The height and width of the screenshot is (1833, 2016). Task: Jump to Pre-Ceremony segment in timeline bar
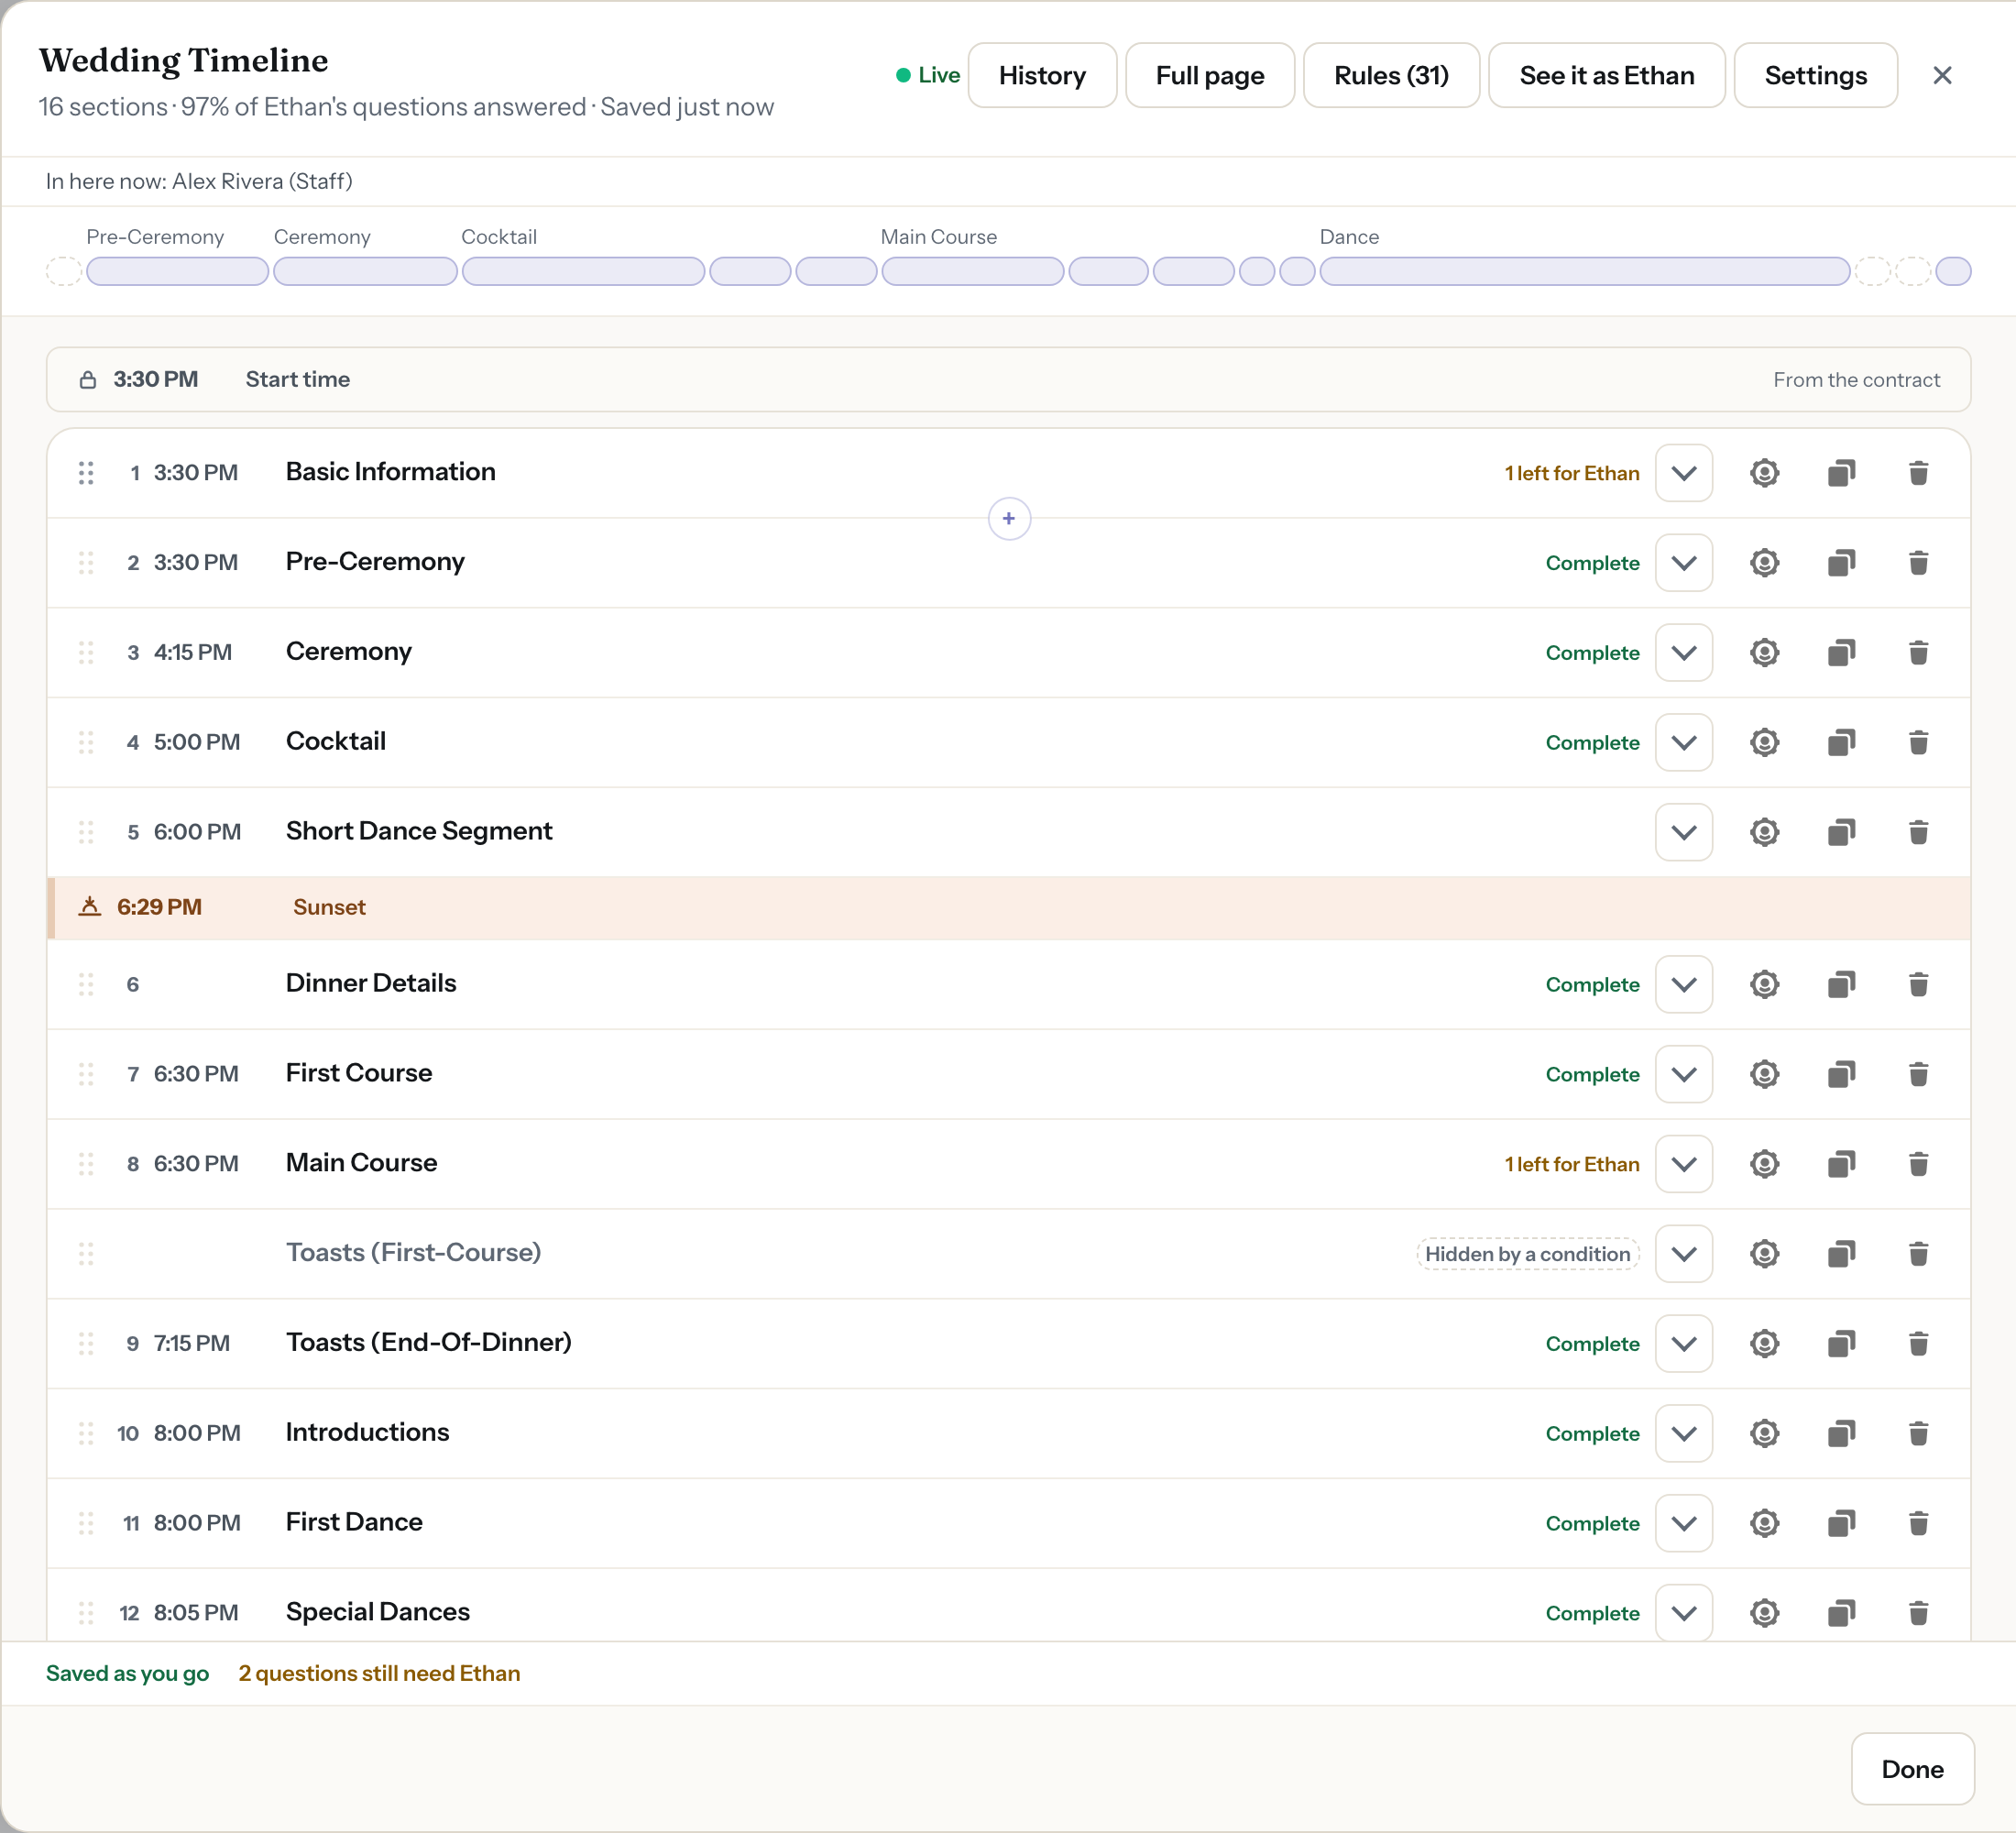coord(177,271)
